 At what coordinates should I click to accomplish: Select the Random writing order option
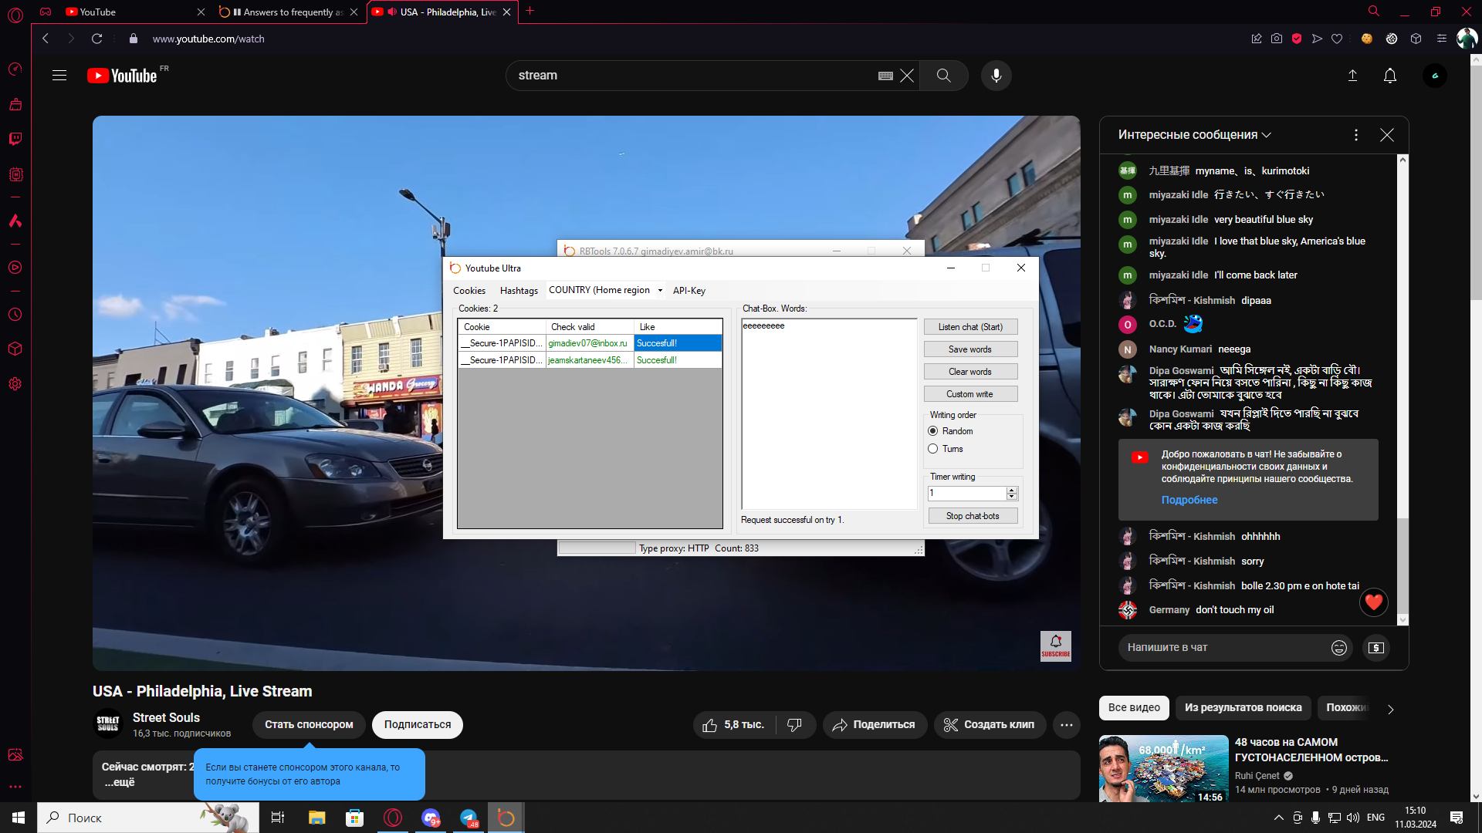pyautogui.click(x=933, y=431)
